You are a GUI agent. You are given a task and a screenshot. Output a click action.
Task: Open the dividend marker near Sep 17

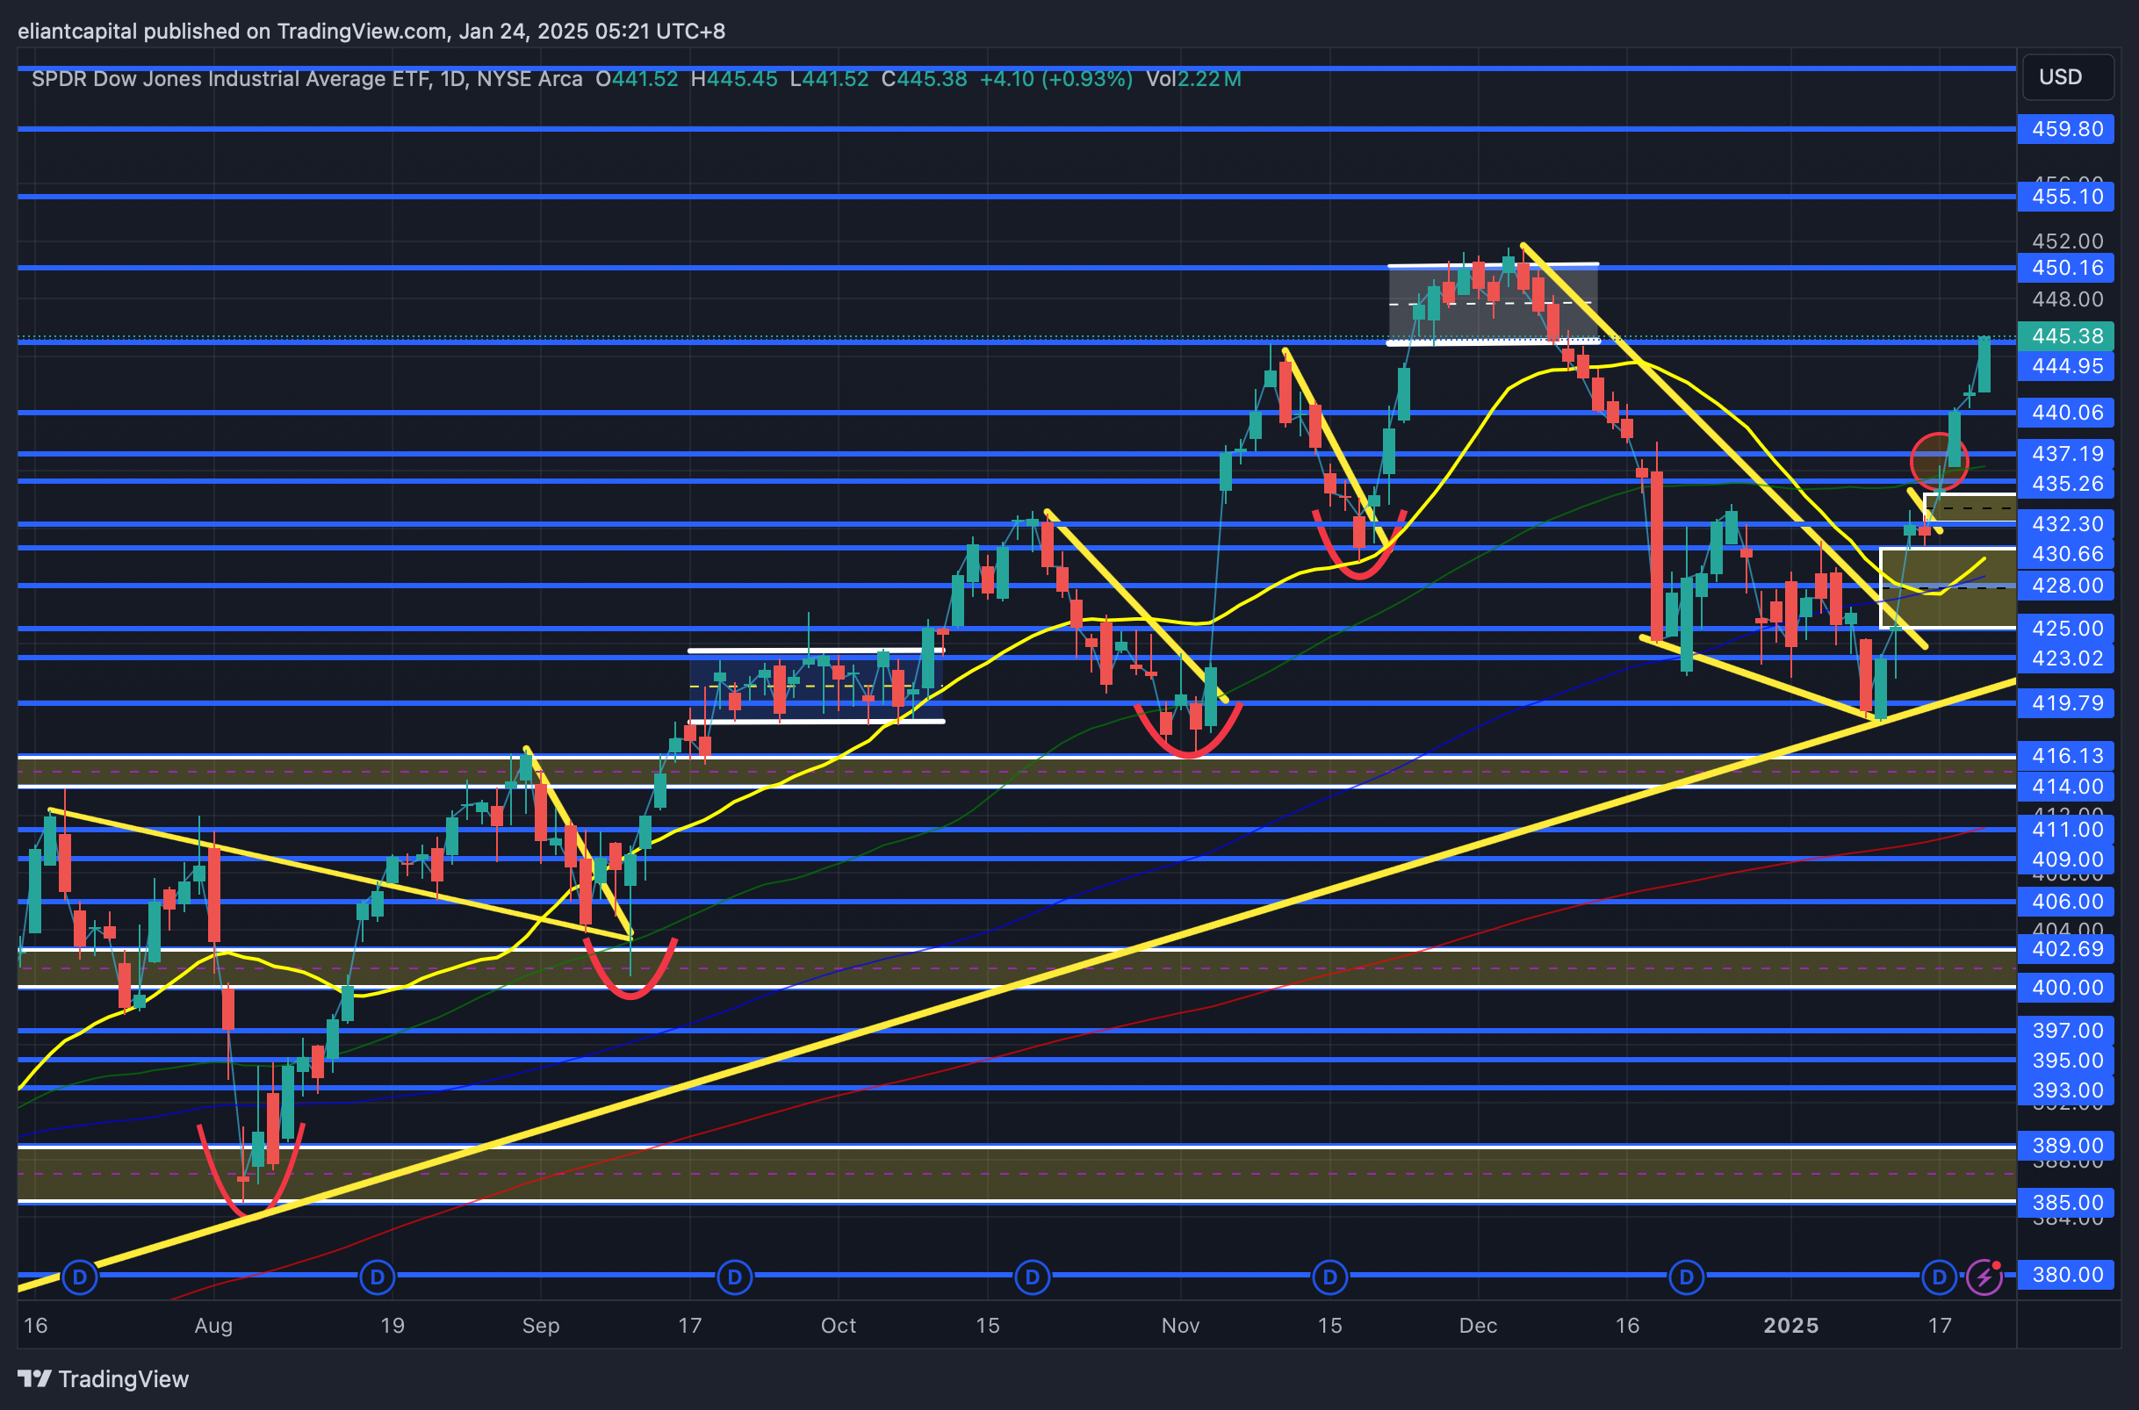(735, 1276)
